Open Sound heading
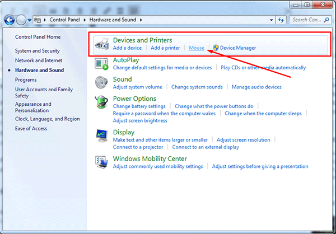The width and height of the screenshot is (336, 234). point(122,79)
